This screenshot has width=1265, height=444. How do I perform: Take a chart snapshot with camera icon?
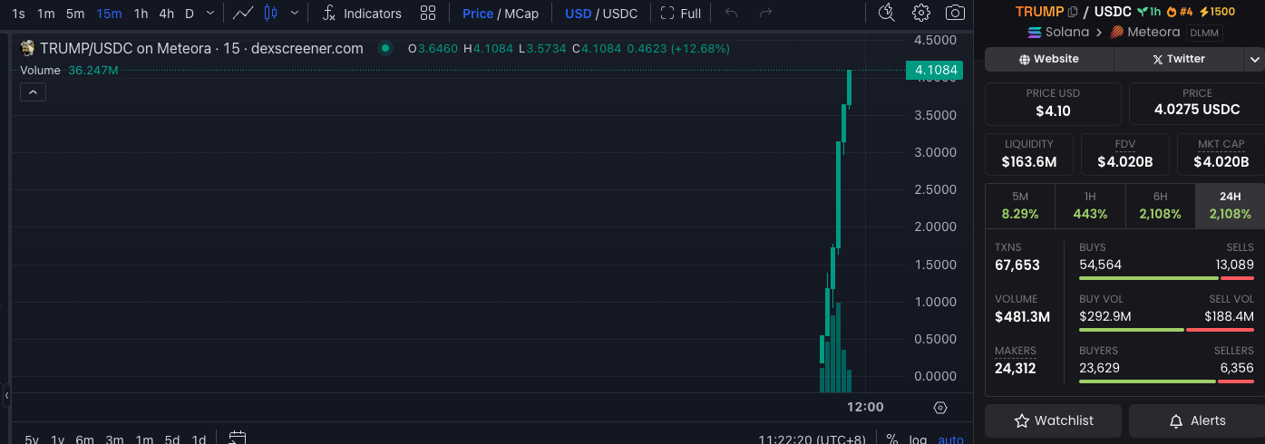tap(955, 13)
